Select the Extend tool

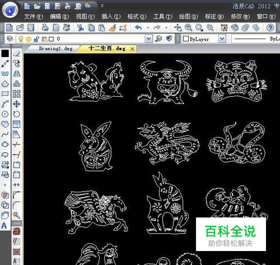[17, 154]
